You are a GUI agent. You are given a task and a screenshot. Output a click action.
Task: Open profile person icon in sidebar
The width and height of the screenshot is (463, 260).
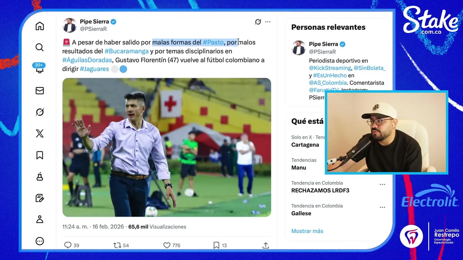point(40,219)
